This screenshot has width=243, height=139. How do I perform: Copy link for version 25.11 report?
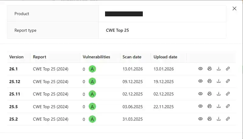228,94
